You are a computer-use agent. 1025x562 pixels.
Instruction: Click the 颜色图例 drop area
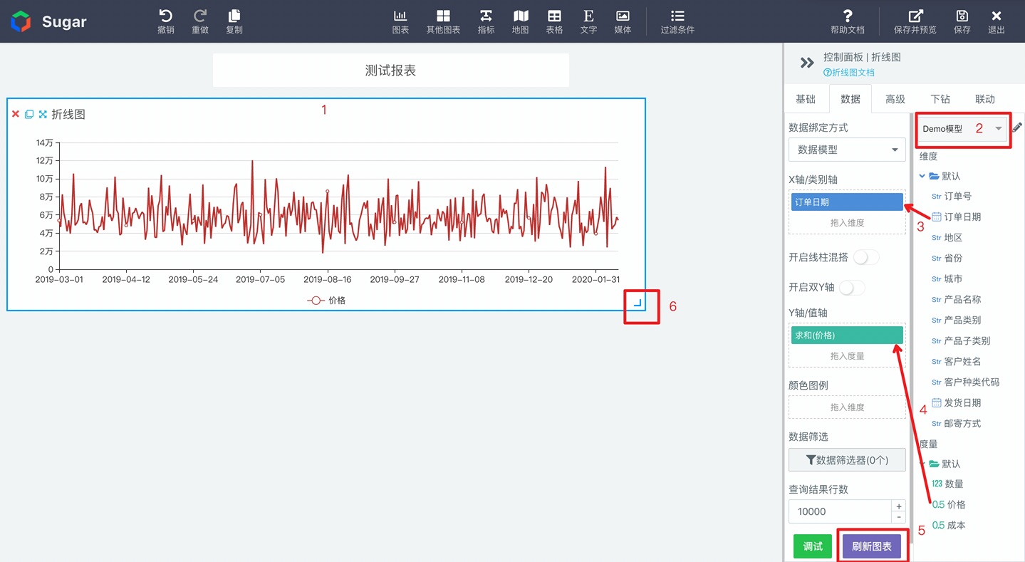pos(847,407)
